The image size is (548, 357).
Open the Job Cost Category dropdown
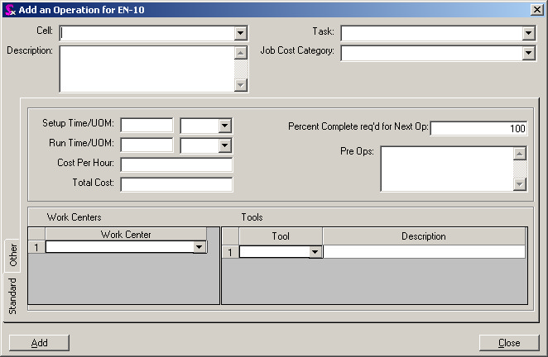(529, 53)
